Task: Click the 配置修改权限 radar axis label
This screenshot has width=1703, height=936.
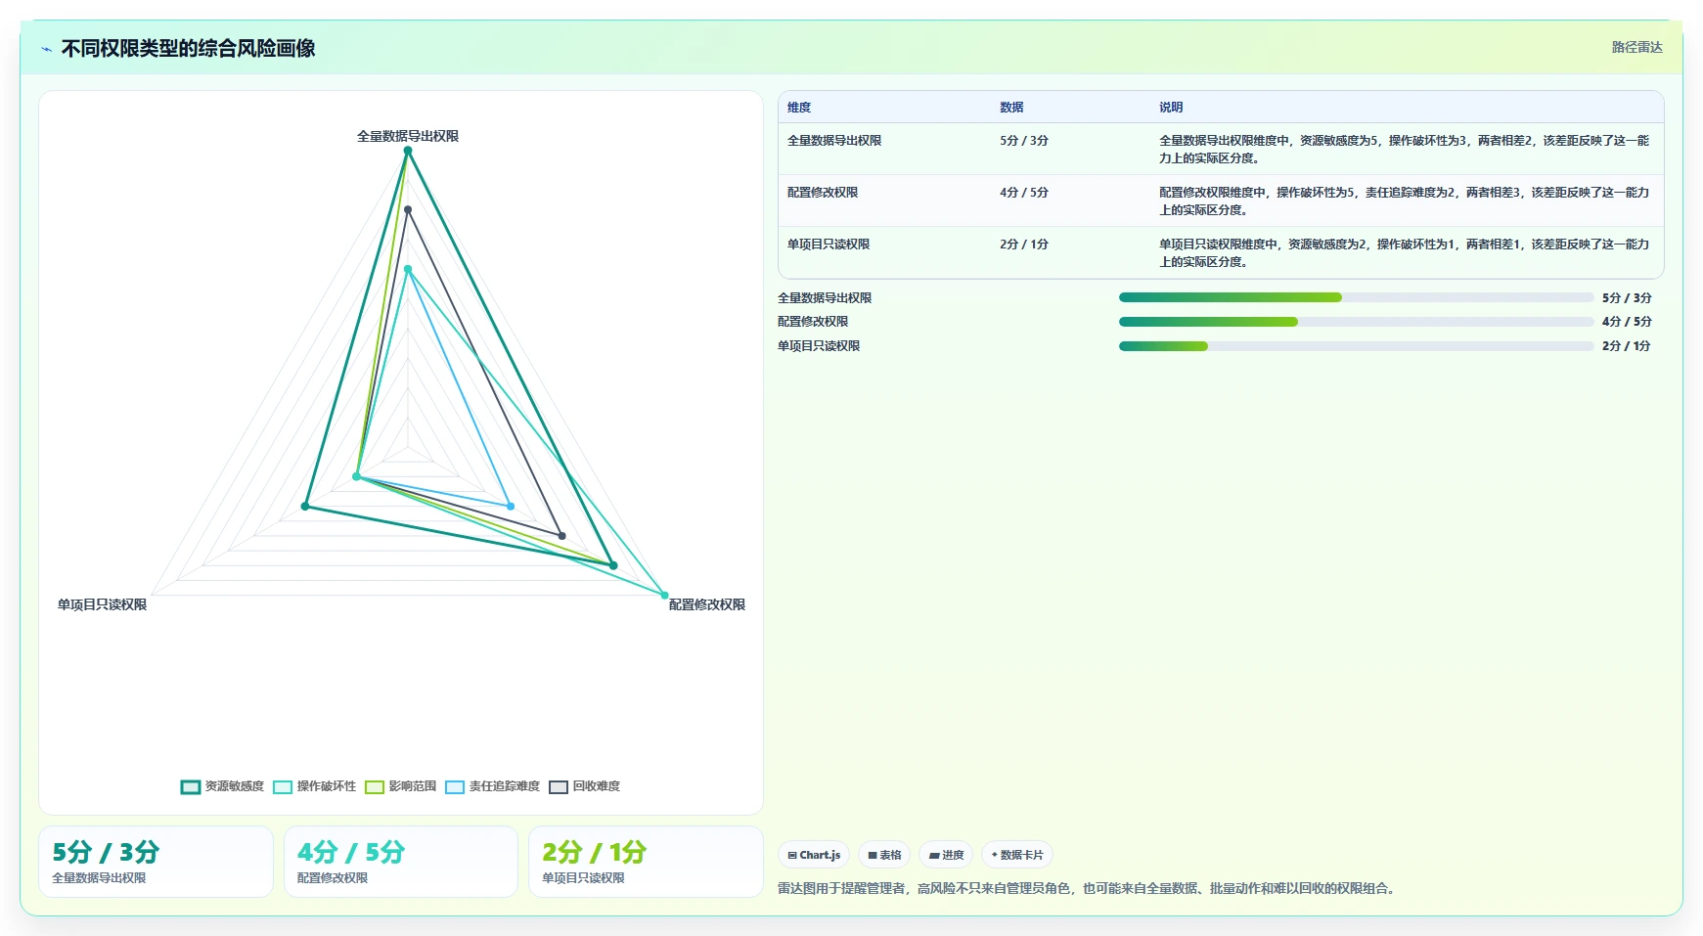Action: [x=707, y=605]
